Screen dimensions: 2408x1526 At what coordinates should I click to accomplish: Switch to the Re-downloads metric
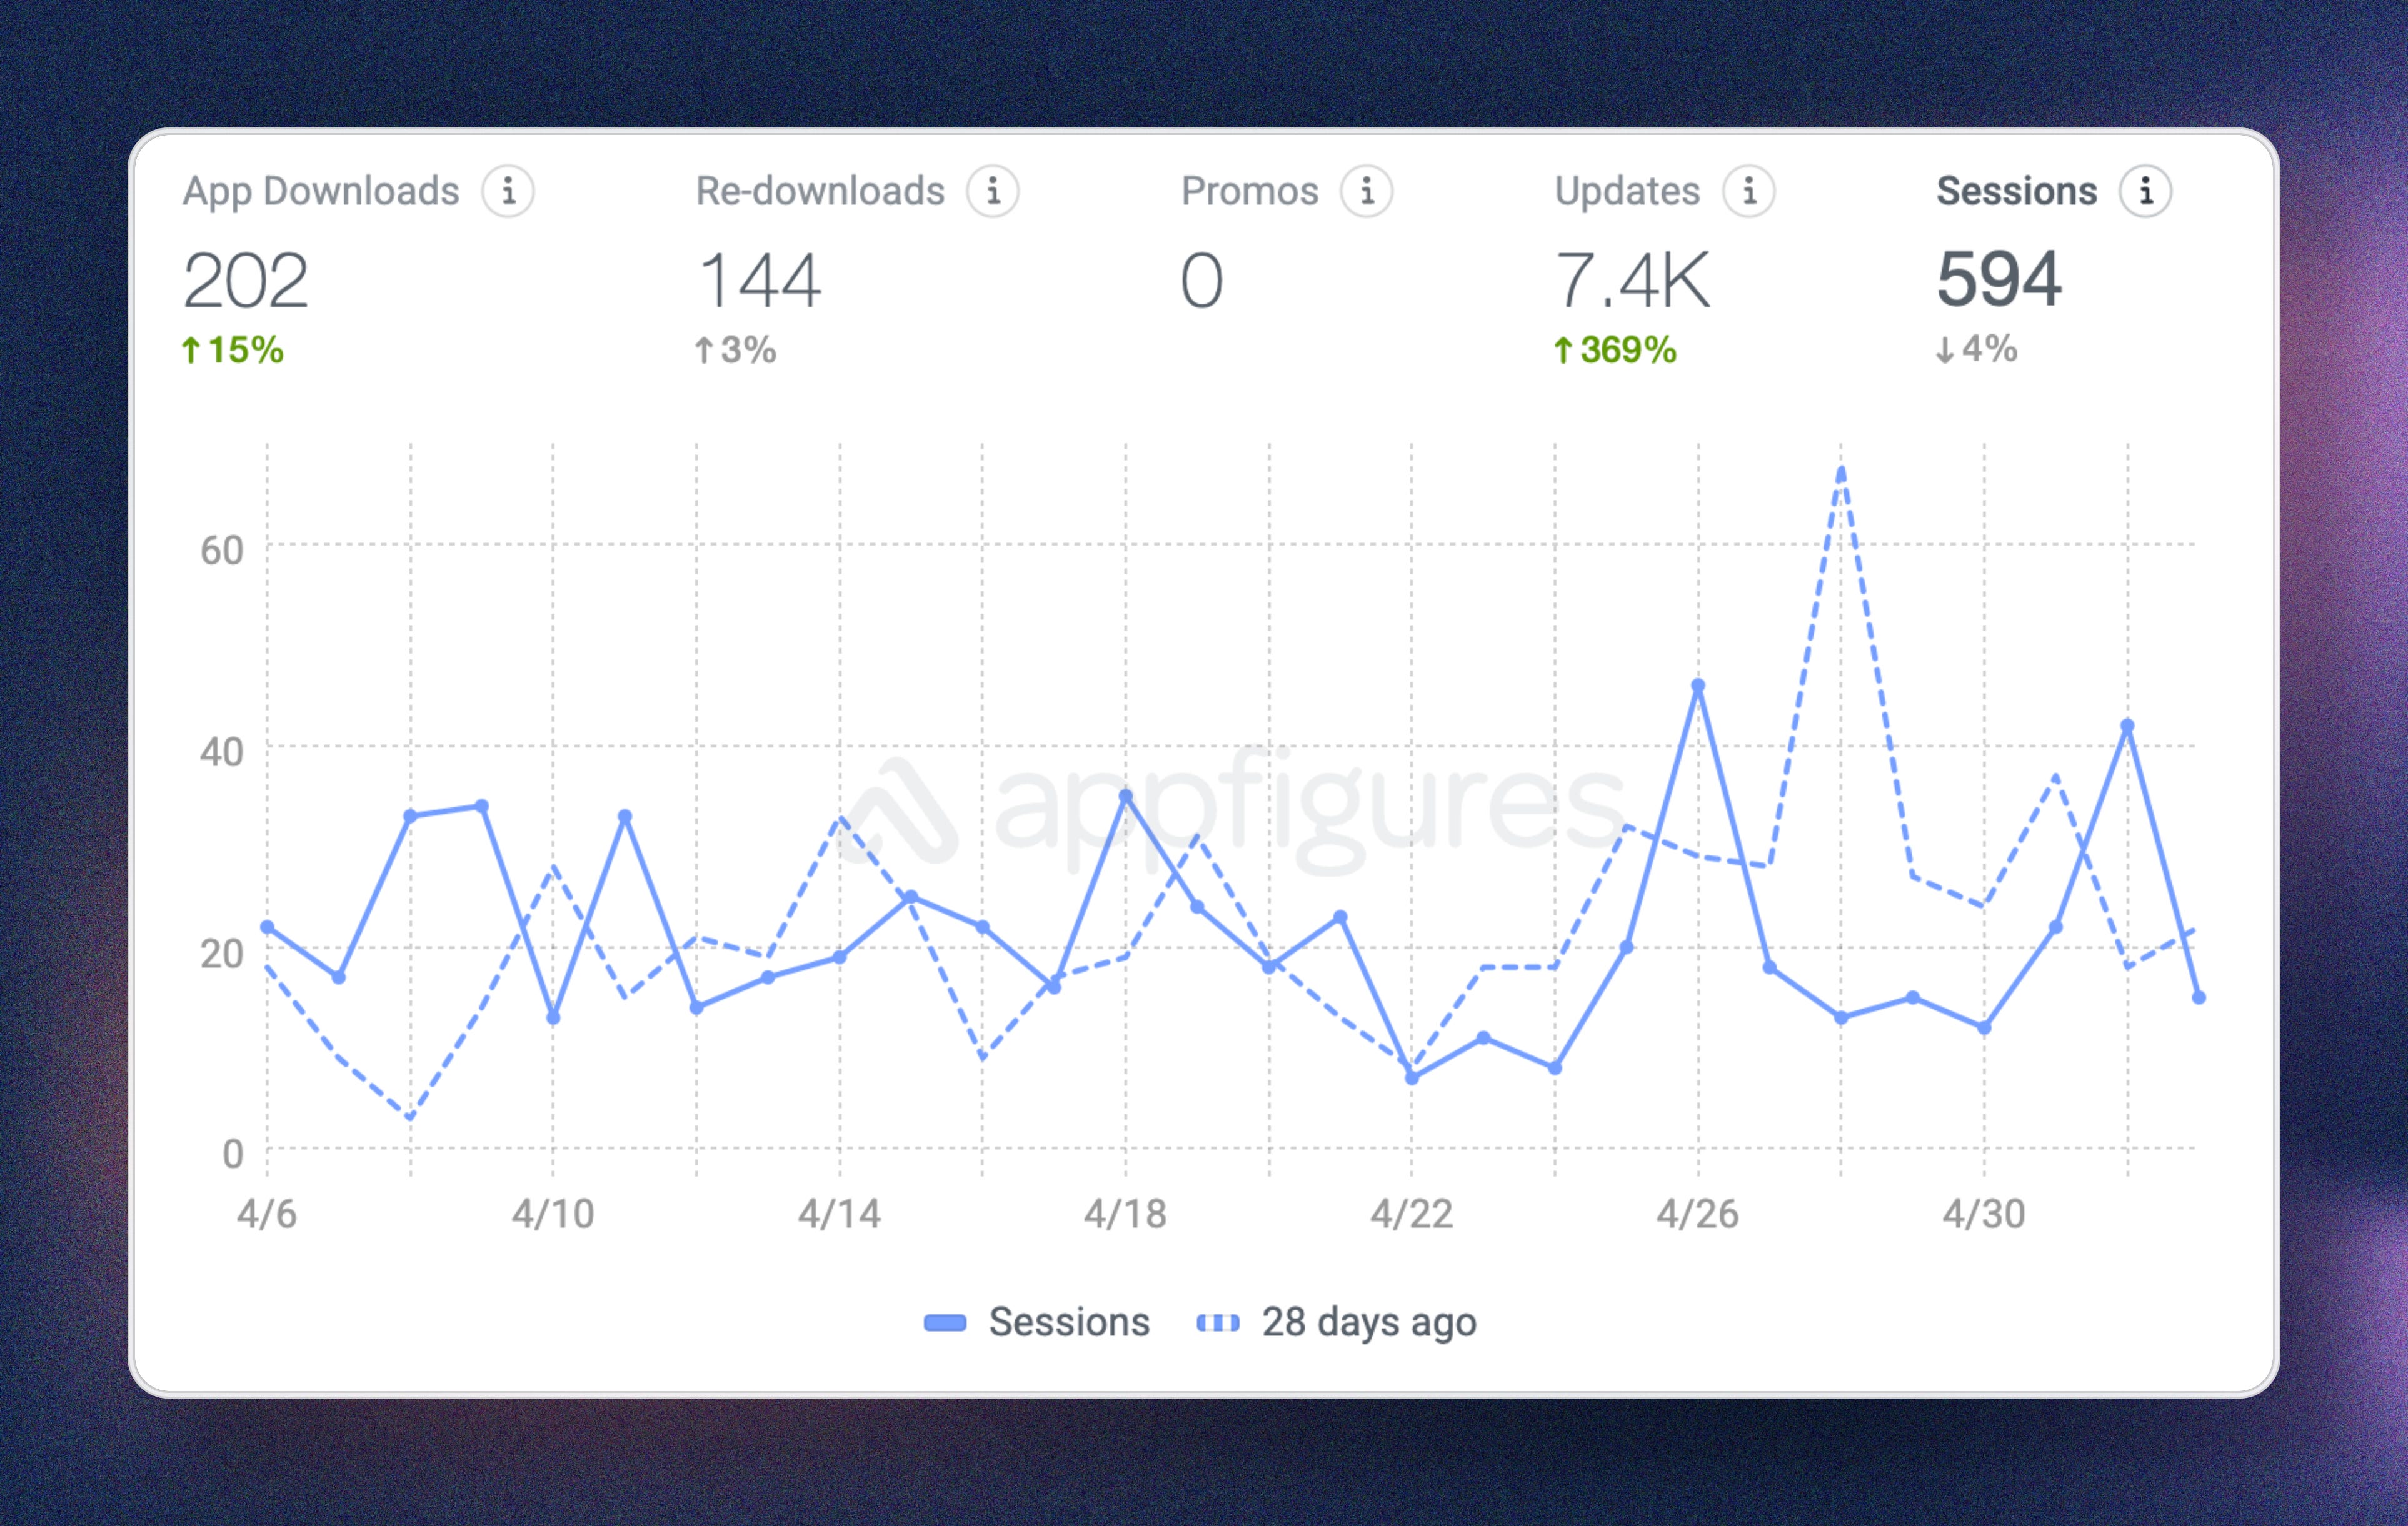(x=820, y=191)
